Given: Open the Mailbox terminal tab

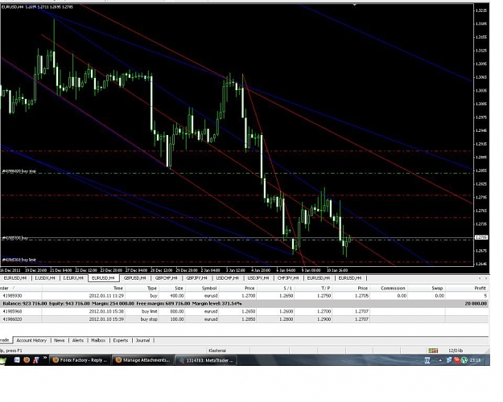Looking at the screenshot, I should click(98, 340).
